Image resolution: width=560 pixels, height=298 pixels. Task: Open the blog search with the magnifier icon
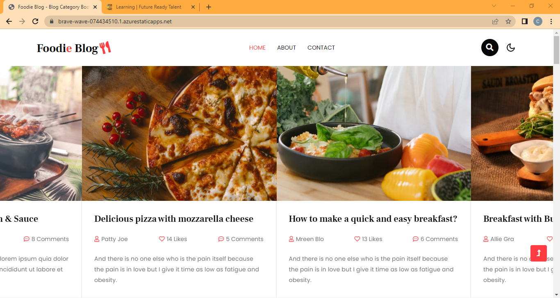(x=489, y=48)
